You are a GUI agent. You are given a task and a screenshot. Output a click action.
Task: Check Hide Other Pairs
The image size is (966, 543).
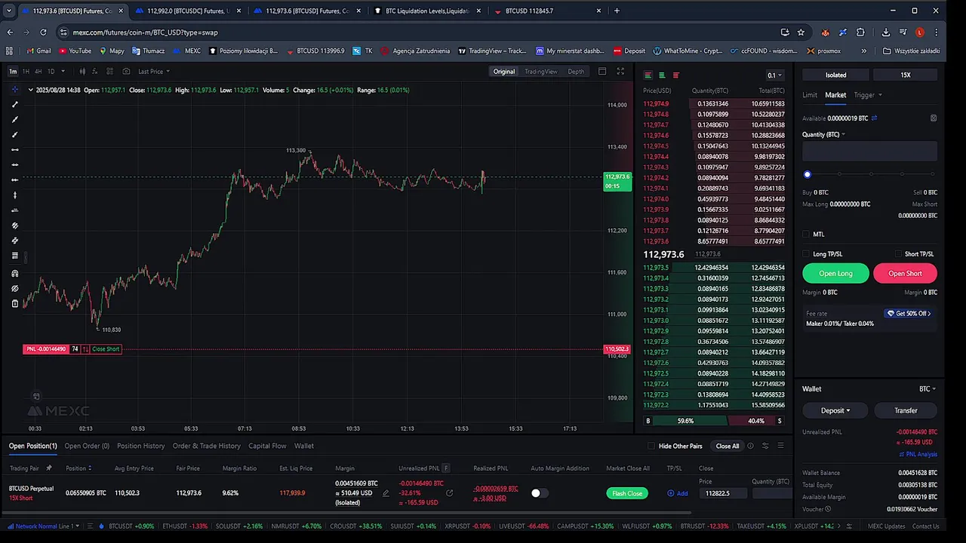[651, 446]
